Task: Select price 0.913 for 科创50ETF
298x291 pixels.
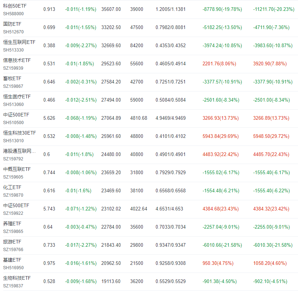Action: (x=49, y=9)
